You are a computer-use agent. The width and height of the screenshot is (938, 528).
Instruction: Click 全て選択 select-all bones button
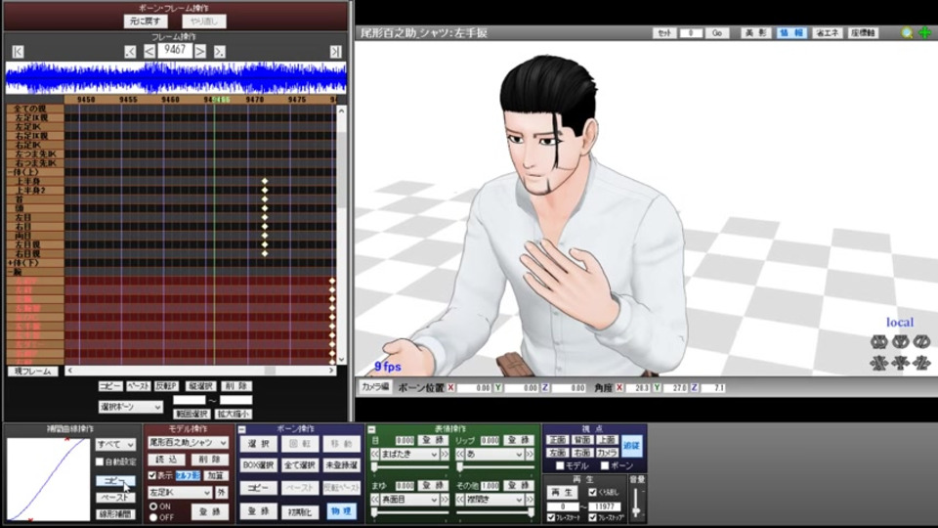pos(300,465)
